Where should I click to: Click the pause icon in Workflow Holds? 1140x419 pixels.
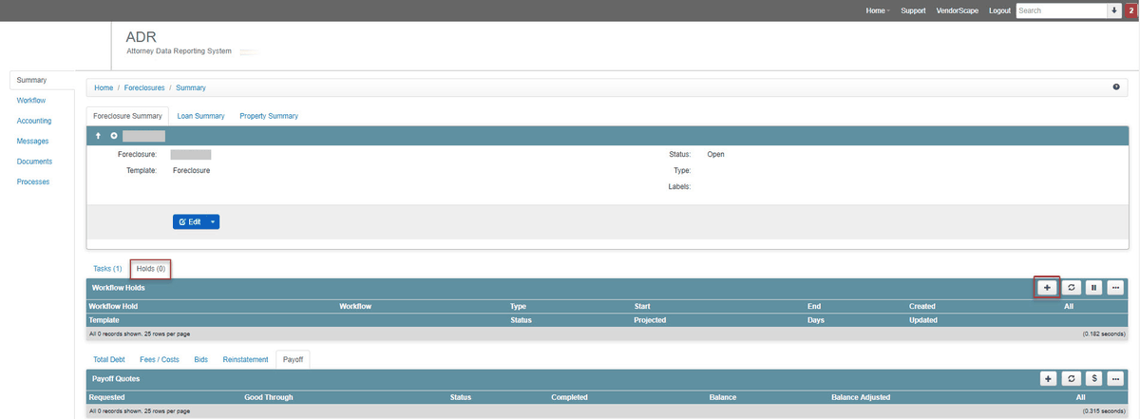click(1093, 287)
